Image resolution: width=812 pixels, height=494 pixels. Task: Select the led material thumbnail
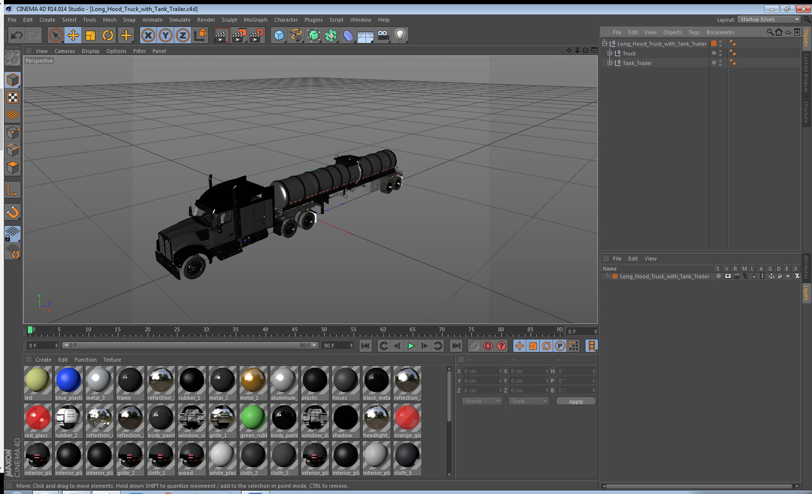coord(38,383)
